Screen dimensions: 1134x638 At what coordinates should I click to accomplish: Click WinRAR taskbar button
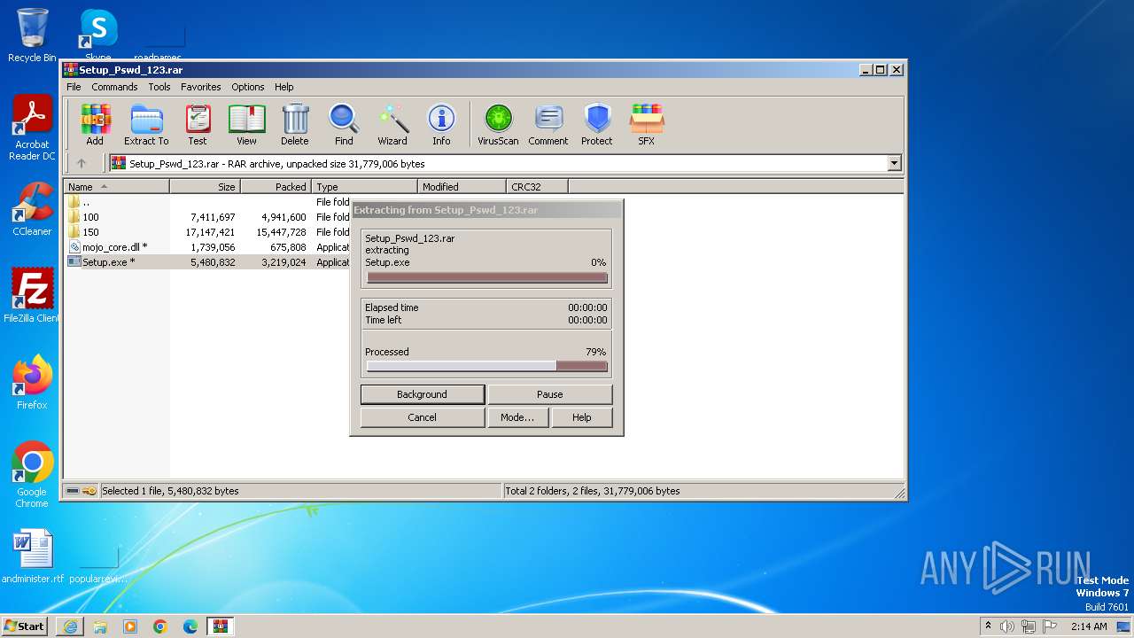pos(221,626)
